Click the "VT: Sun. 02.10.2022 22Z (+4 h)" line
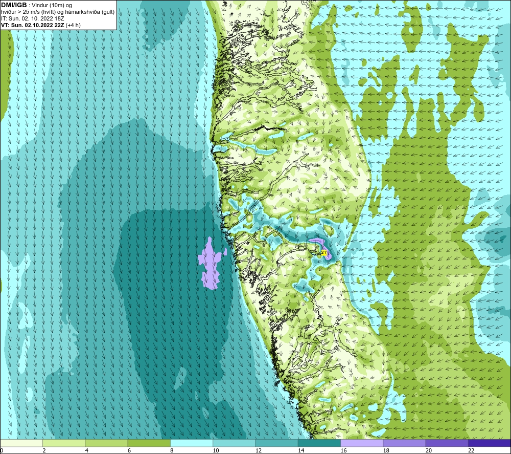 (41, 25)
